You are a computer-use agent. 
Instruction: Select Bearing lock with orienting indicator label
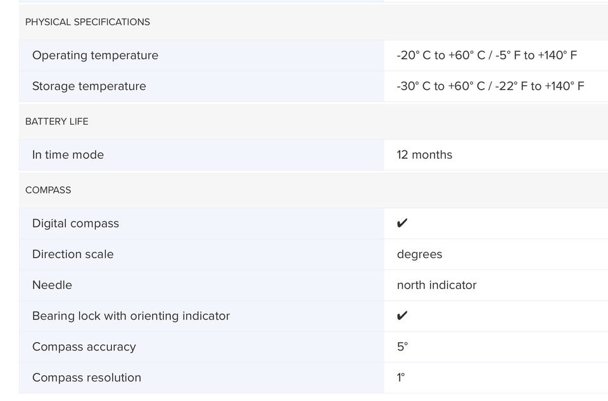tap(131, 316)
